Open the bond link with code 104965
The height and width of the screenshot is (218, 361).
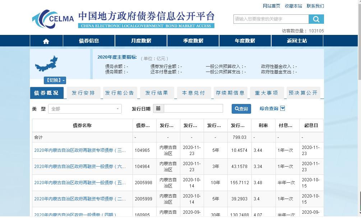[x=80, y=150]
